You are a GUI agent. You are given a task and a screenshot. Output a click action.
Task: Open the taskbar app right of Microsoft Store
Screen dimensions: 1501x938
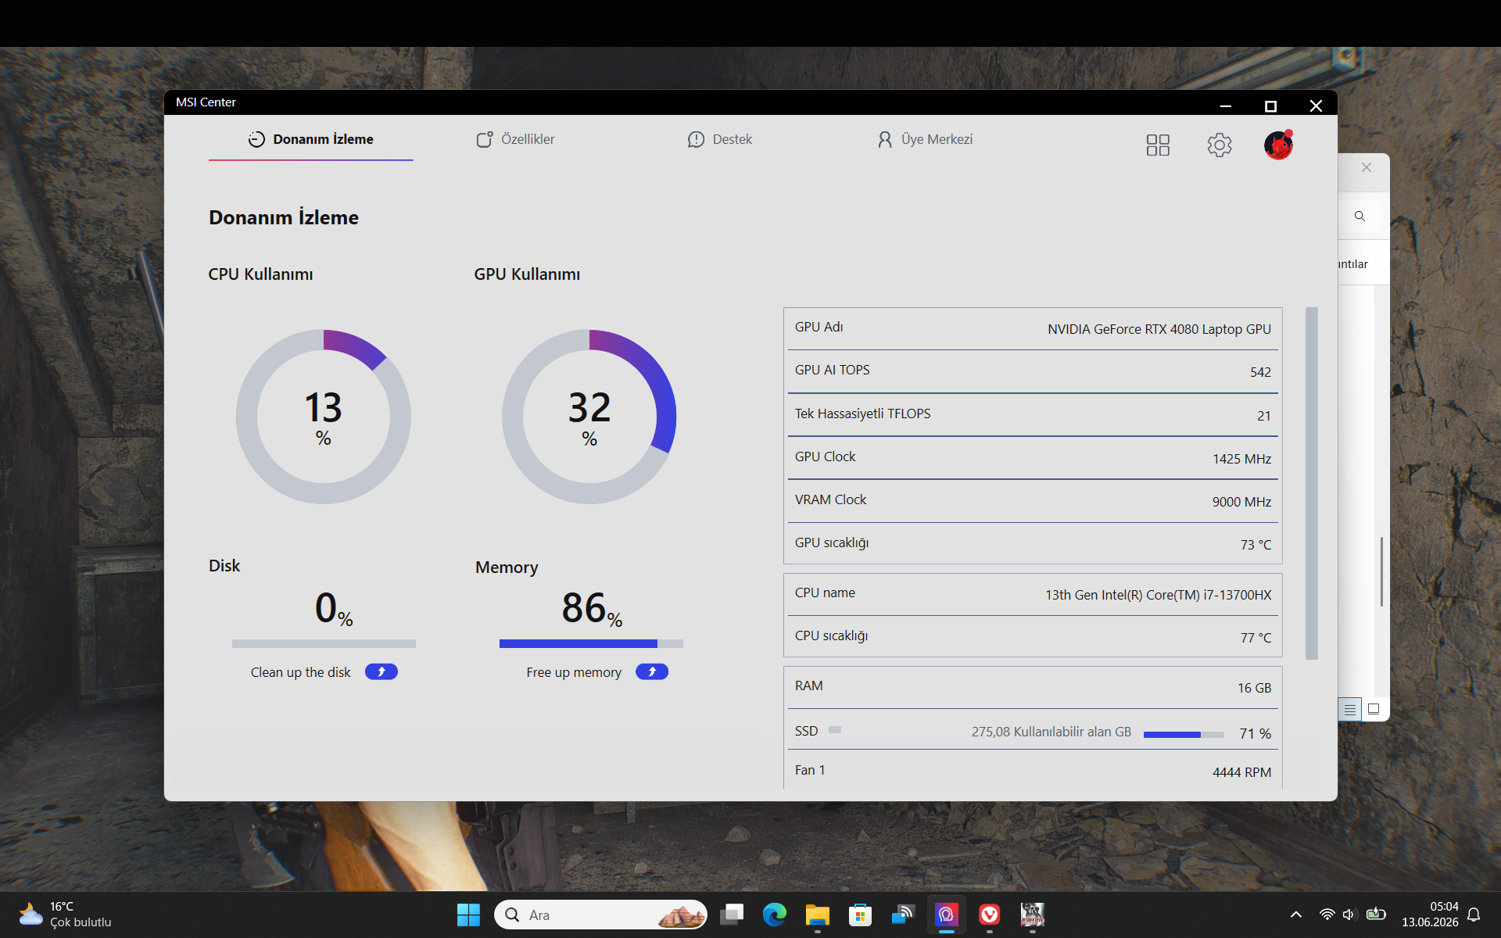[x=903, y=915]
